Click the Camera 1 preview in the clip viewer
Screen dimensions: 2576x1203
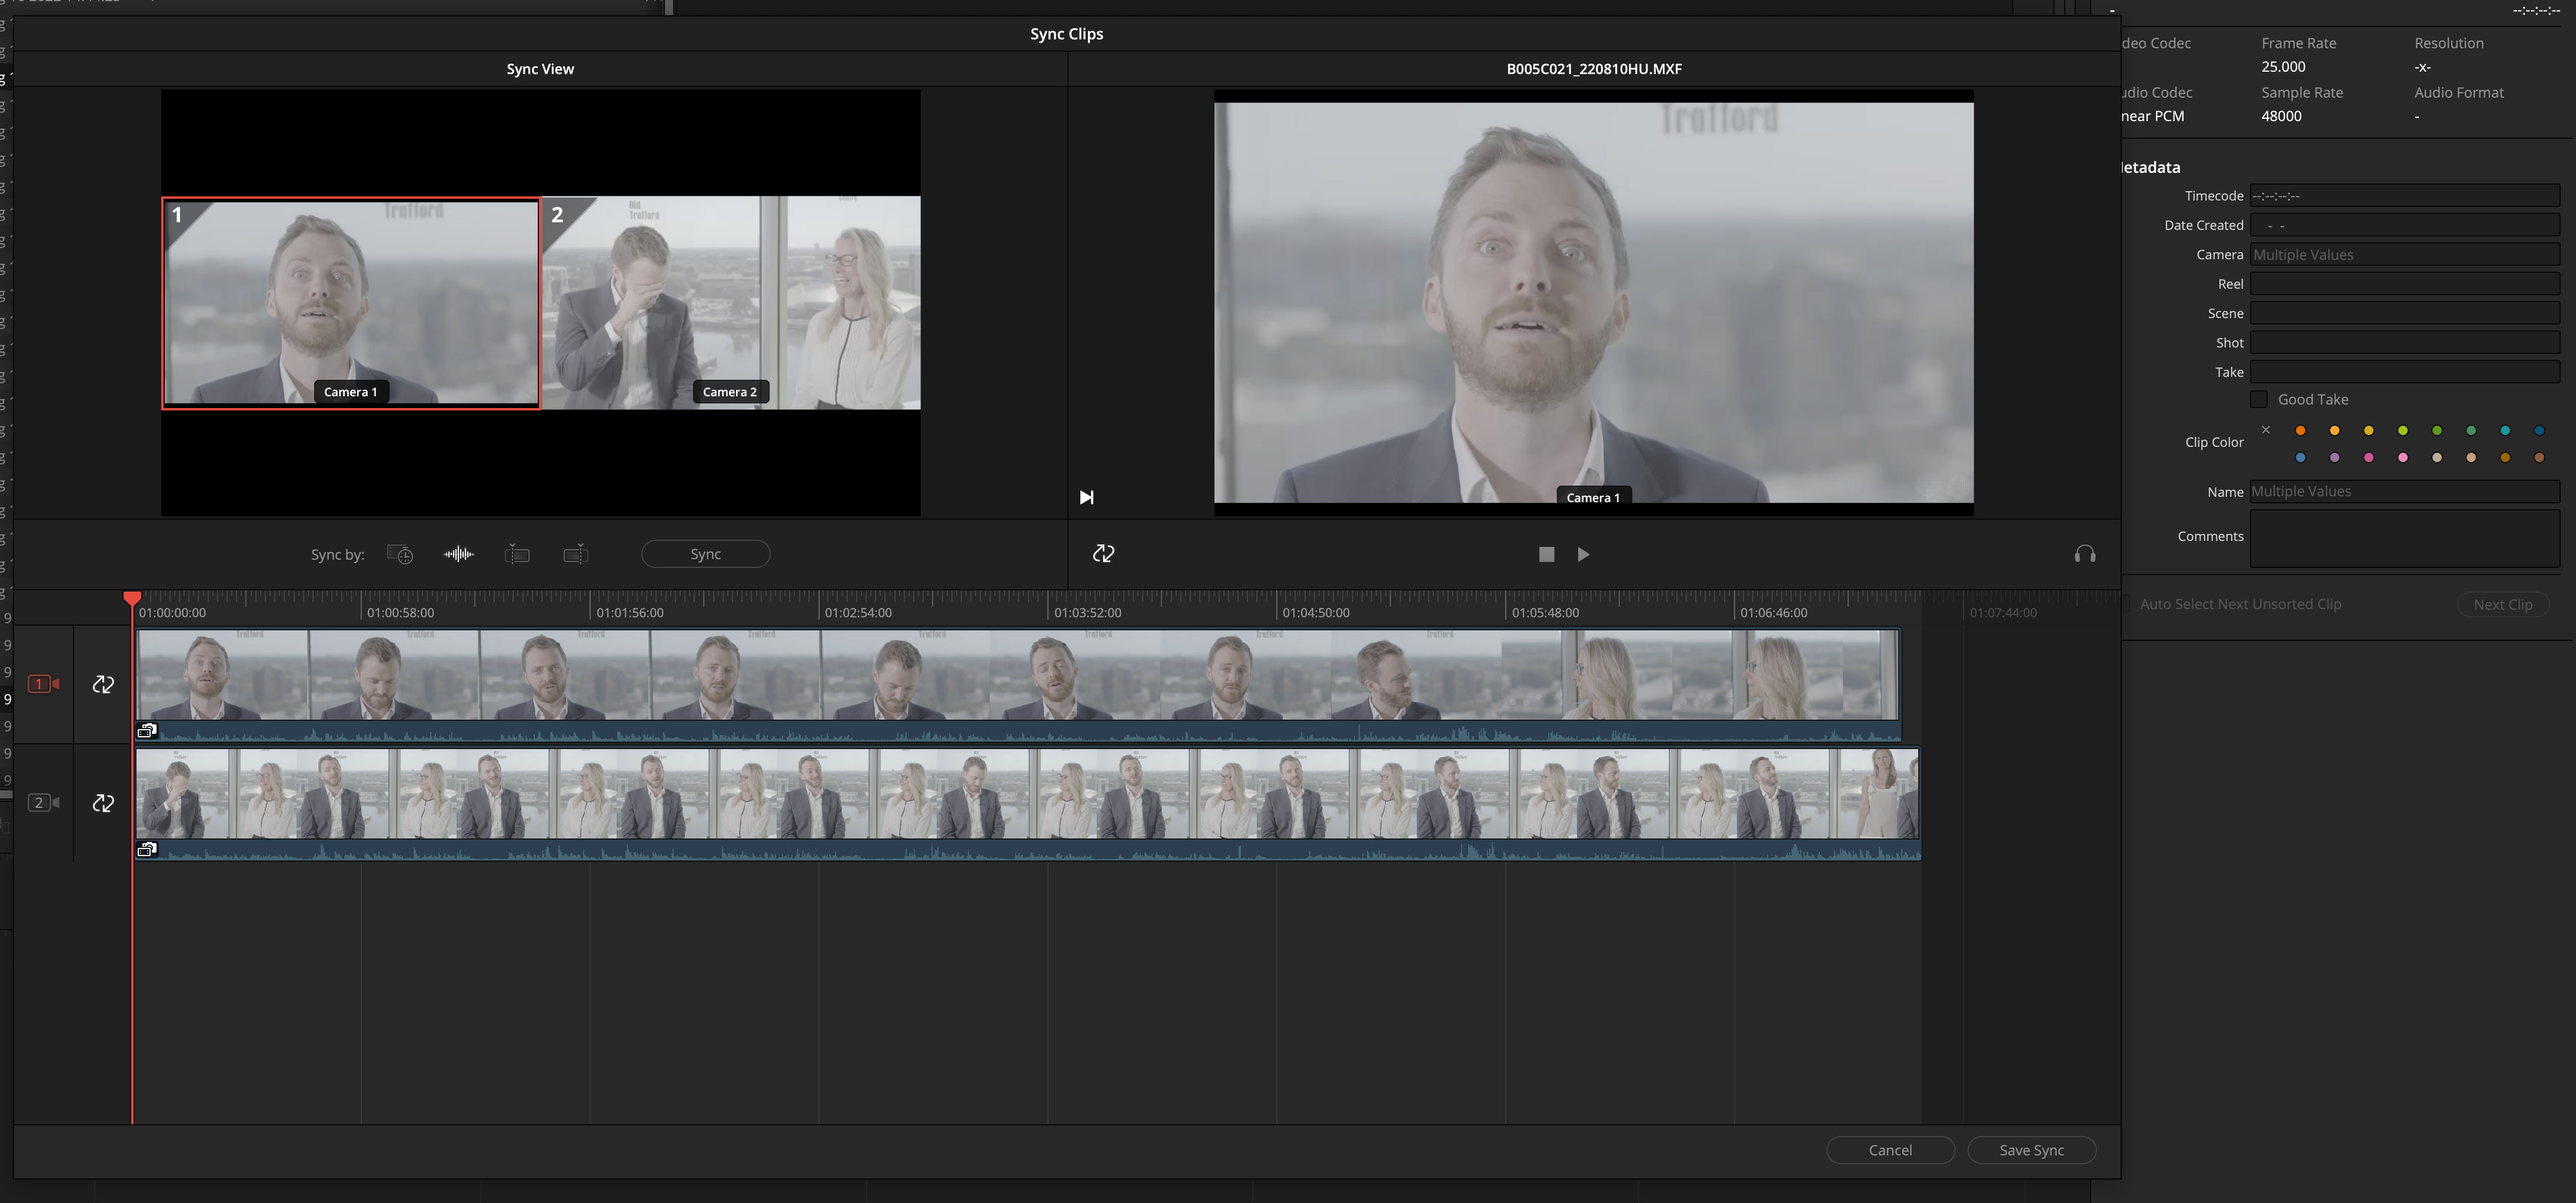pos(1593,303)
